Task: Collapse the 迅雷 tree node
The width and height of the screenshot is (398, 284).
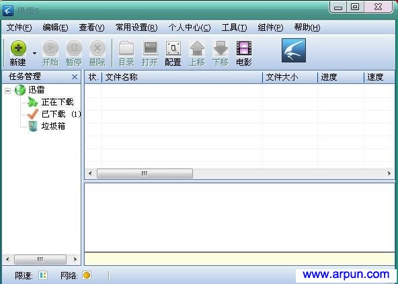Action: point(8,91)
